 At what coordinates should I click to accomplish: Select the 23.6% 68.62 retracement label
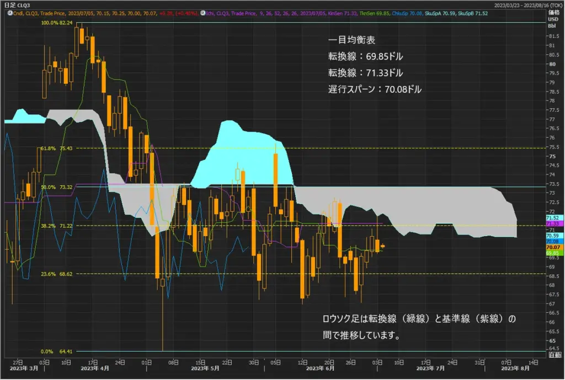[x=57, y=274]
